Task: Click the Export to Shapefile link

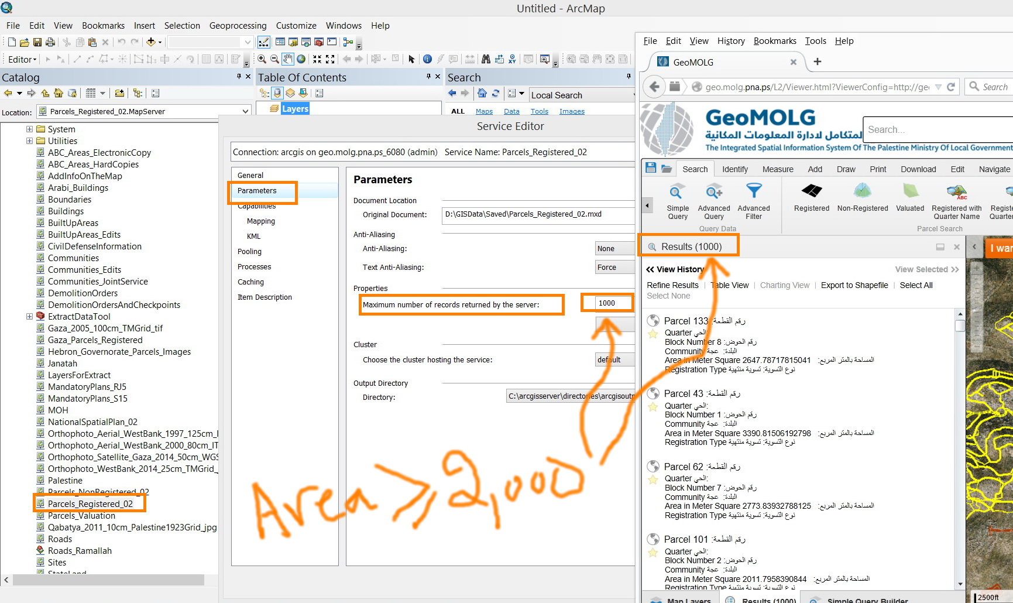Action: [x=854, y=285]
